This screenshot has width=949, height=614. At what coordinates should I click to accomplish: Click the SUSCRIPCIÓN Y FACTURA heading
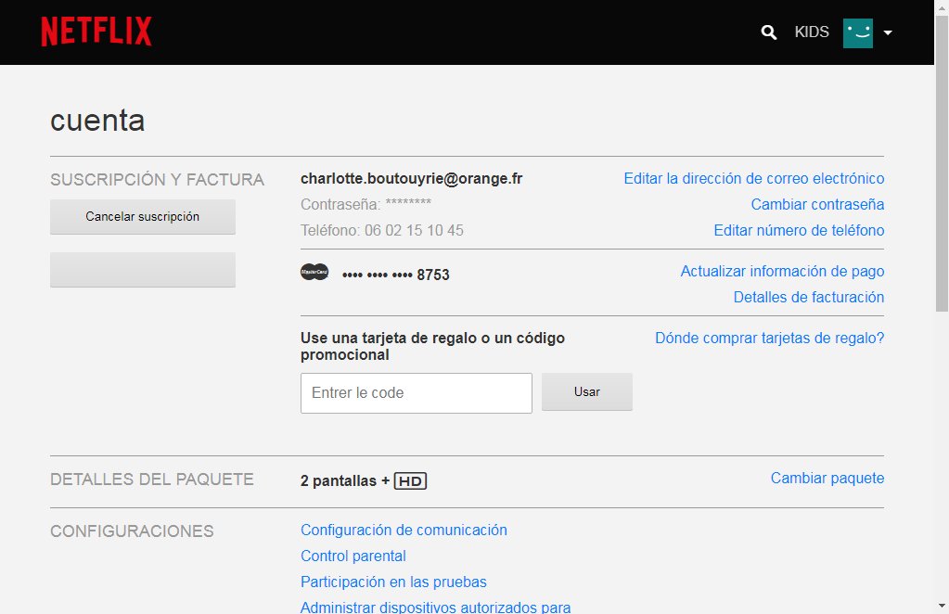coord(158,180)
